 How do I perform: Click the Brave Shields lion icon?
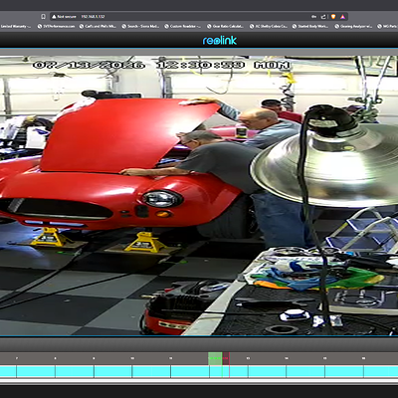tap(333, 16)
